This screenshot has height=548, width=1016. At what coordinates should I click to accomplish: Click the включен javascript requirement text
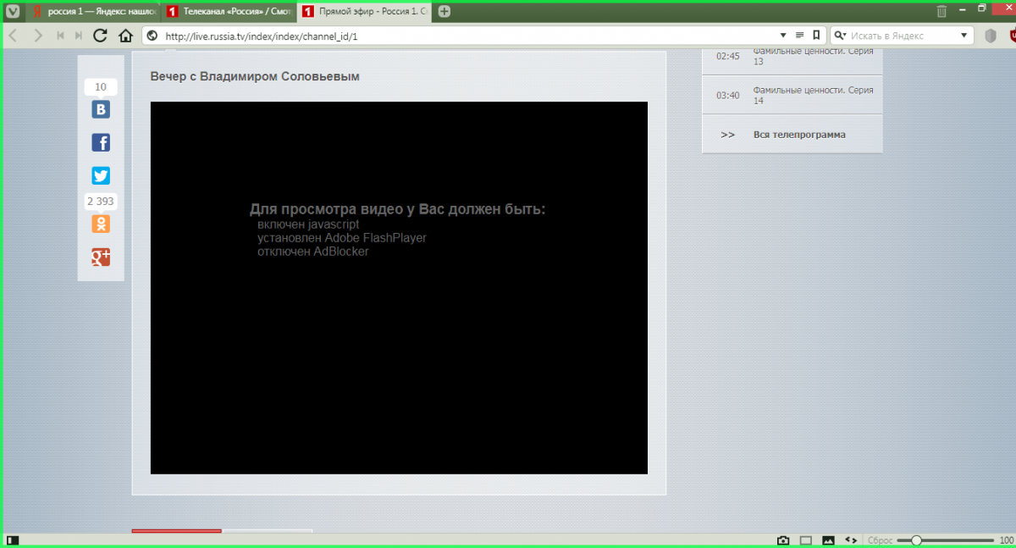tap(308, 224)
